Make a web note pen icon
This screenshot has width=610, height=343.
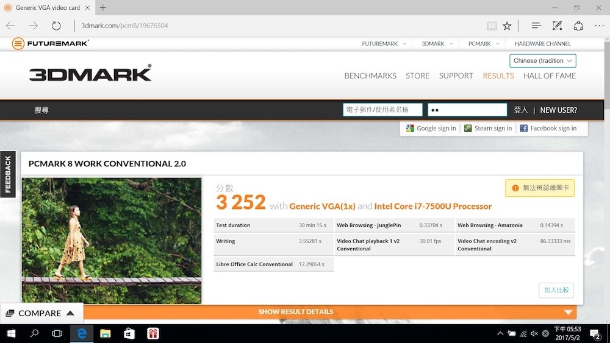click(557, 26)
